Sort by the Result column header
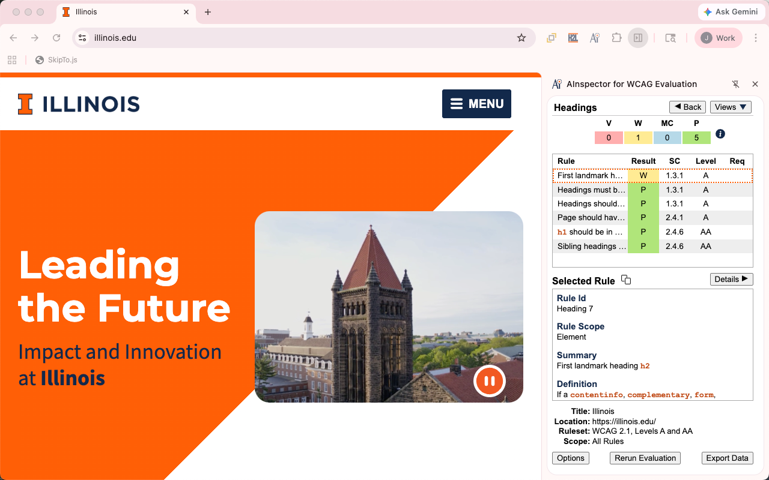 pos(643,161)
